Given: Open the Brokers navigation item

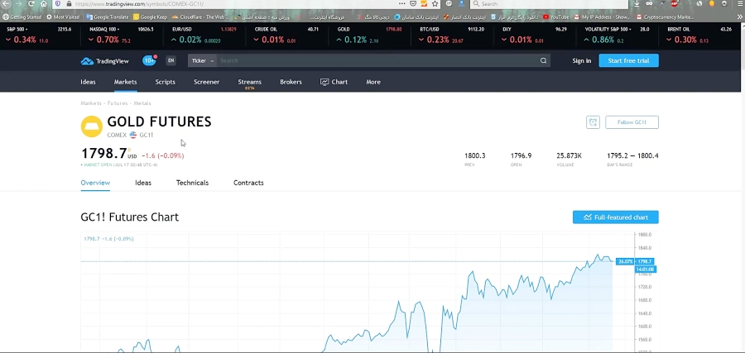Looking at the screenshot, I should [291, 82].
